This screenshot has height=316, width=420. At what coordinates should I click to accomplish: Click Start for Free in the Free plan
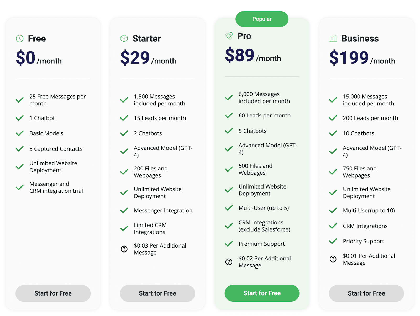point(53,293)
